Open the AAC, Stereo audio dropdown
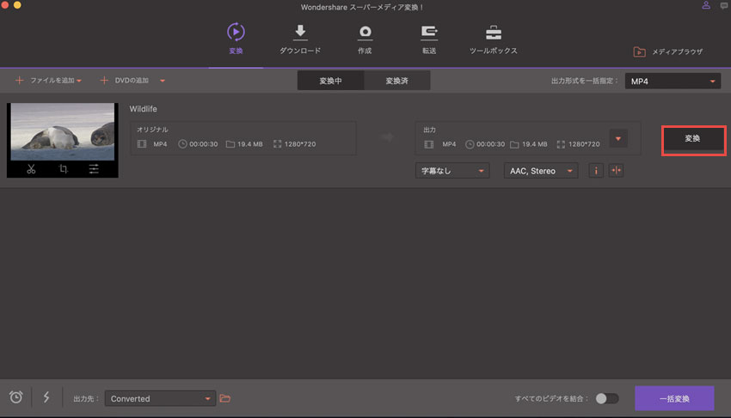 pyautogui.click(x=541, y=171)
